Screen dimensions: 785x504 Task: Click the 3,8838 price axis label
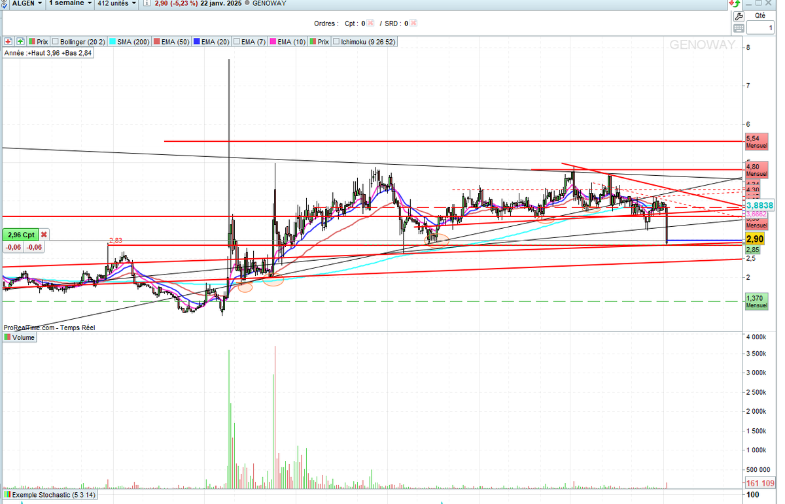click(760, 205)
